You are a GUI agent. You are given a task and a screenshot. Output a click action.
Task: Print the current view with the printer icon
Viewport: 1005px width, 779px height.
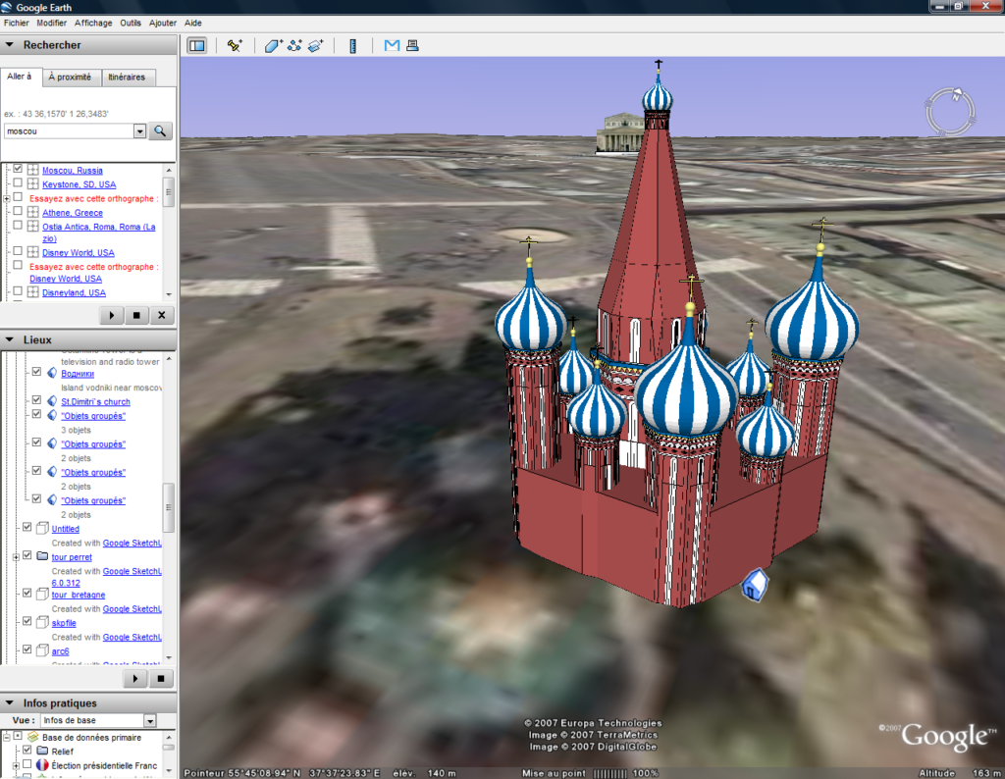(x=413, y=45)
